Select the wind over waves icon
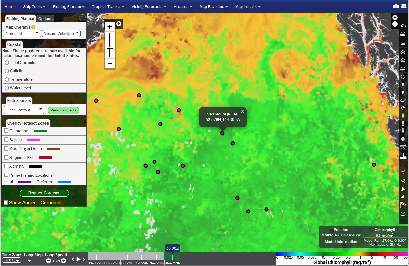 403,147
